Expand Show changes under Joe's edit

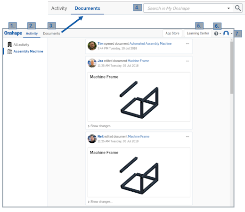pyautogui.click(x=100, y=126)
